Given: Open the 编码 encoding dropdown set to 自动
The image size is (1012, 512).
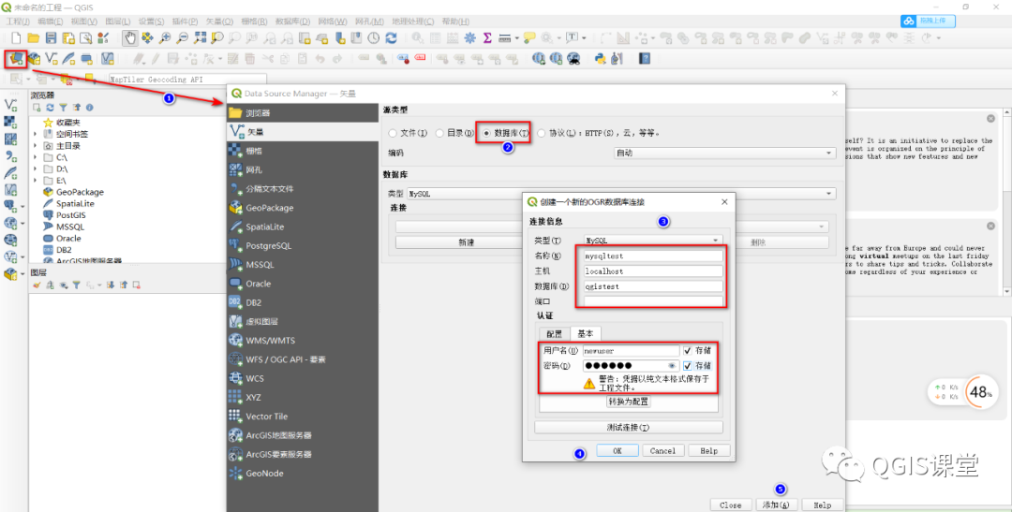Looking at the screenshot, I should tap(724, 154).
